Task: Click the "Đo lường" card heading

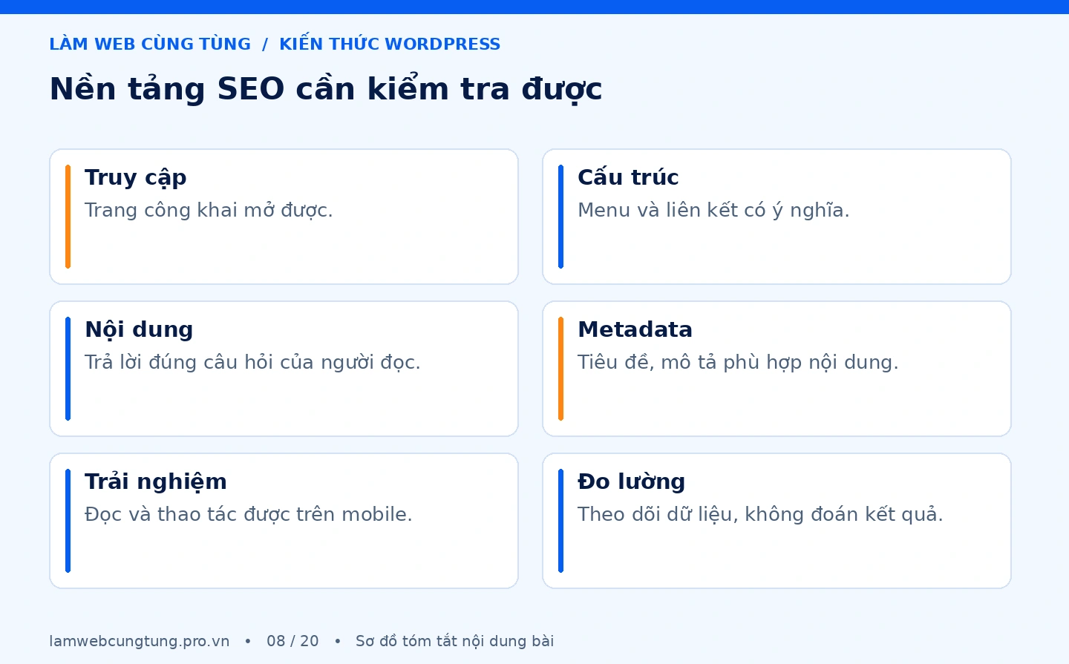Action: (631, 482)
